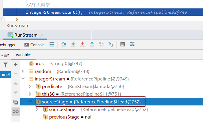Expand the nested sourceStage child node

tap(37, 109)
